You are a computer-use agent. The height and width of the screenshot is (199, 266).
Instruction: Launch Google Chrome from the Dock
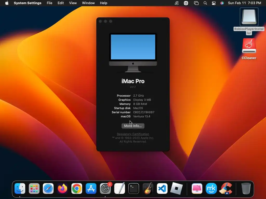(x=77, y=188)
